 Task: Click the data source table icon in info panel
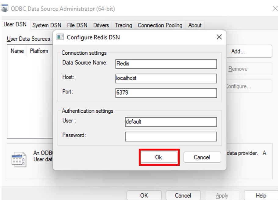(x=19, y=159)
